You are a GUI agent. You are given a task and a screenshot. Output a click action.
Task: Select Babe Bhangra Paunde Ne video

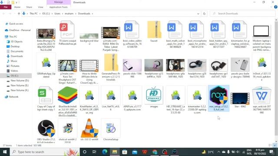46,39
